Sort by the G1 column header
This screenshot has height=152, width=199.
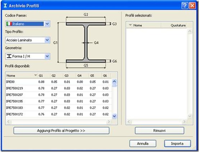pos(44,75)
